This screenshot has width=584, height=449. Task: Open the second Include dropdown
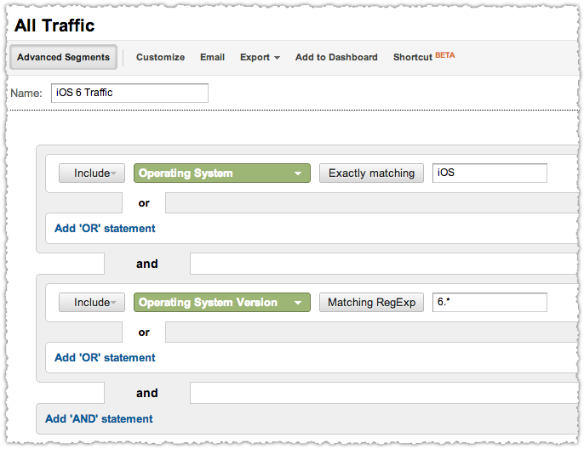click(92, 303)
